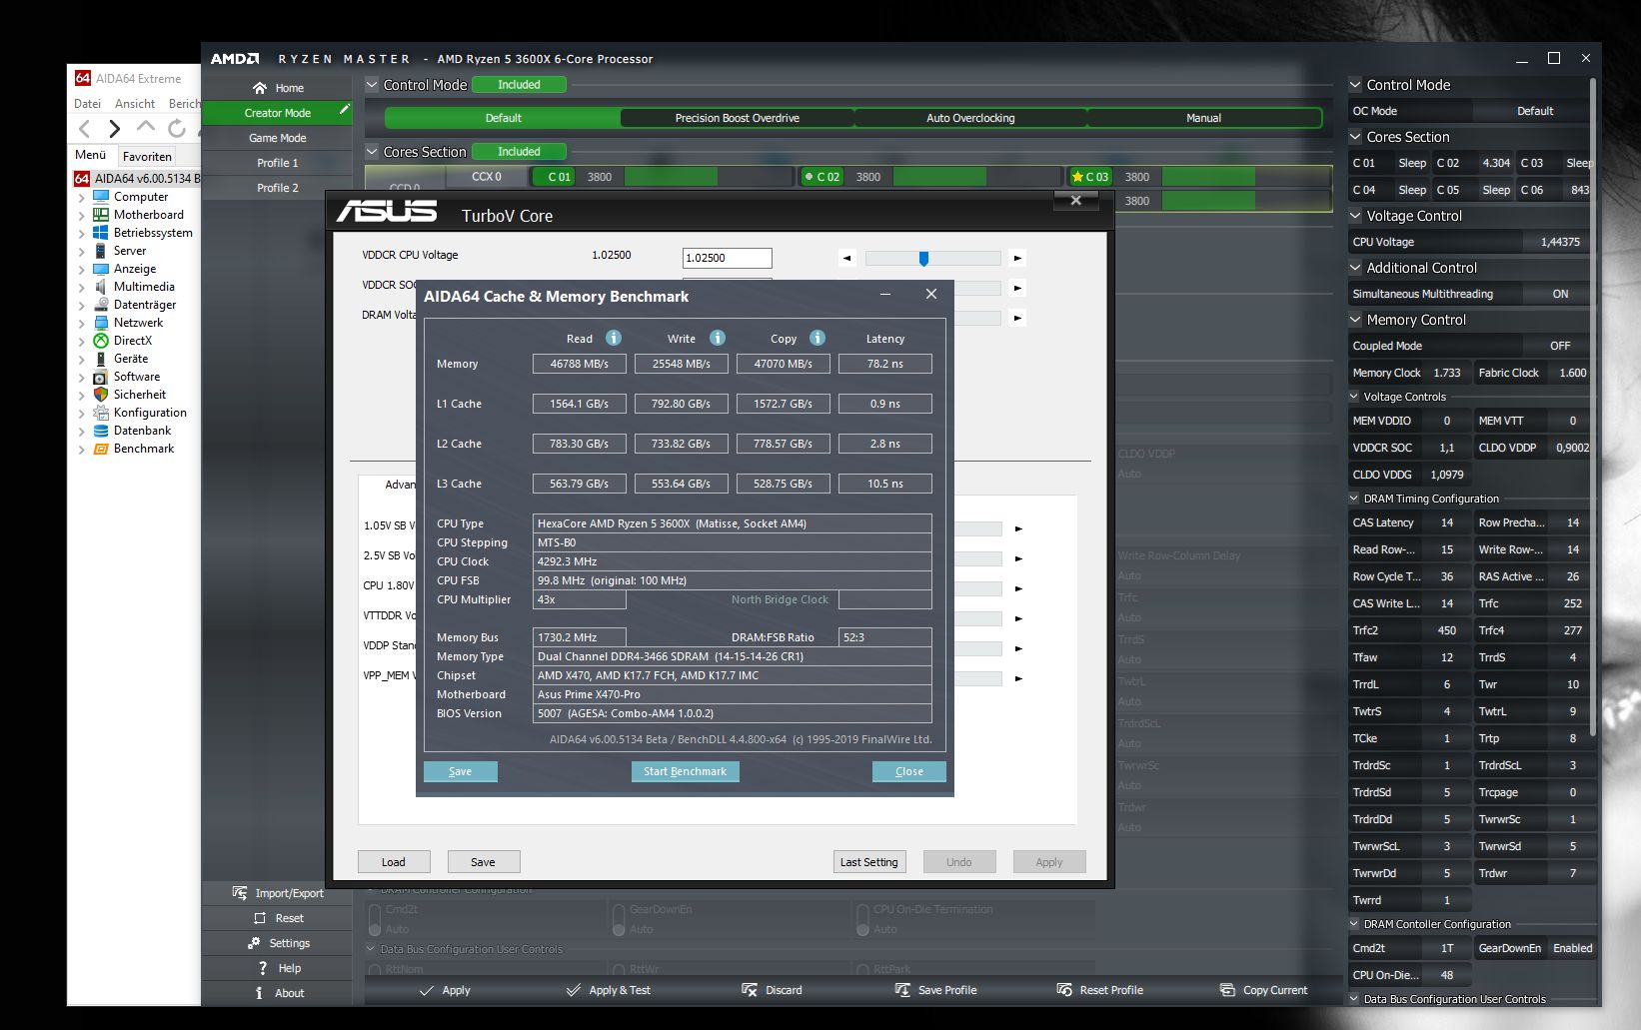The image size is (1641, 1030).
Task: Open the Ansicht menu in AIDA64
Action: click(135, 104)
